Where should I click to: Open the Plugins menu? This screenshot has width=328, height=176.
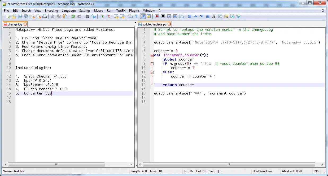point(134,11)
